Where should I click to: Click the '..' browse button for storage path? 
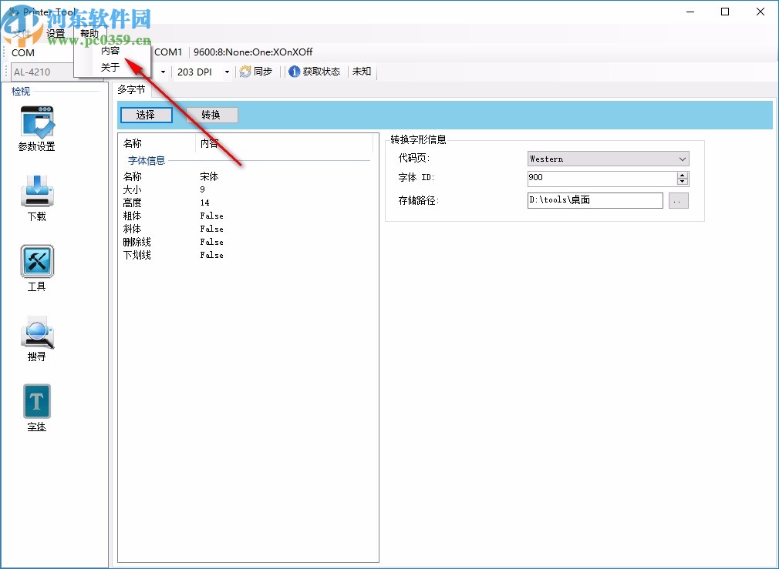tap(679, 200)
